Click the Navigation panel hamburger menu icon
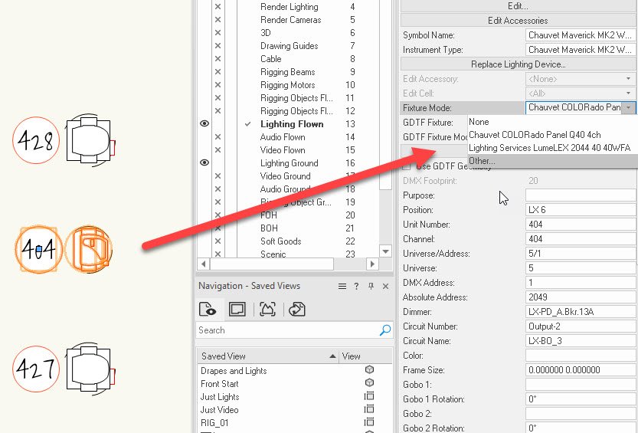 [342, 286]
